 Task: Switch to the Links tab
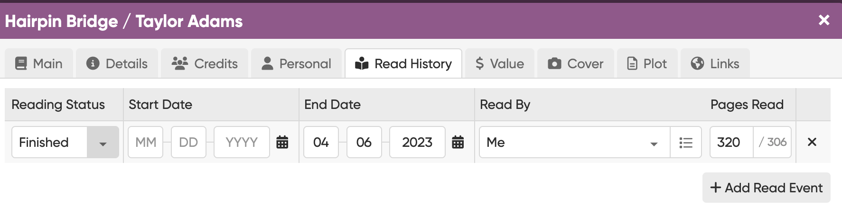pyautogui.click(x=715, y=63)
